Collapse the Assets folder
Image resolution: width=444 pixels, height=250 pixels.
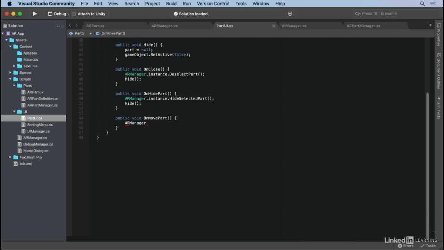click(x=6, y=40)
